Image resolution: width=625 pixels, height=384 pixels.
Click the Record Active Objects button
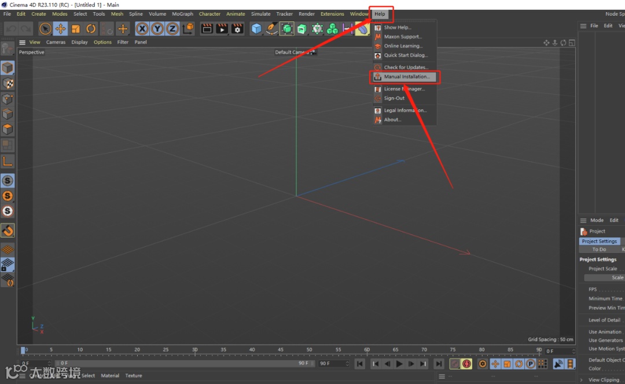(455, 364)
